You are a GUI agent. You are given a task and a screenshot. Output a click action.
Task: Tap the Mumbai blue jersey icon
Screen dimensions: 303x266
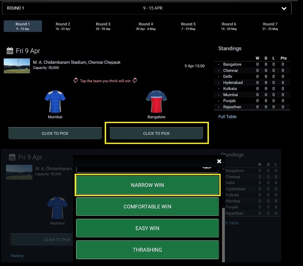[55, 101]
